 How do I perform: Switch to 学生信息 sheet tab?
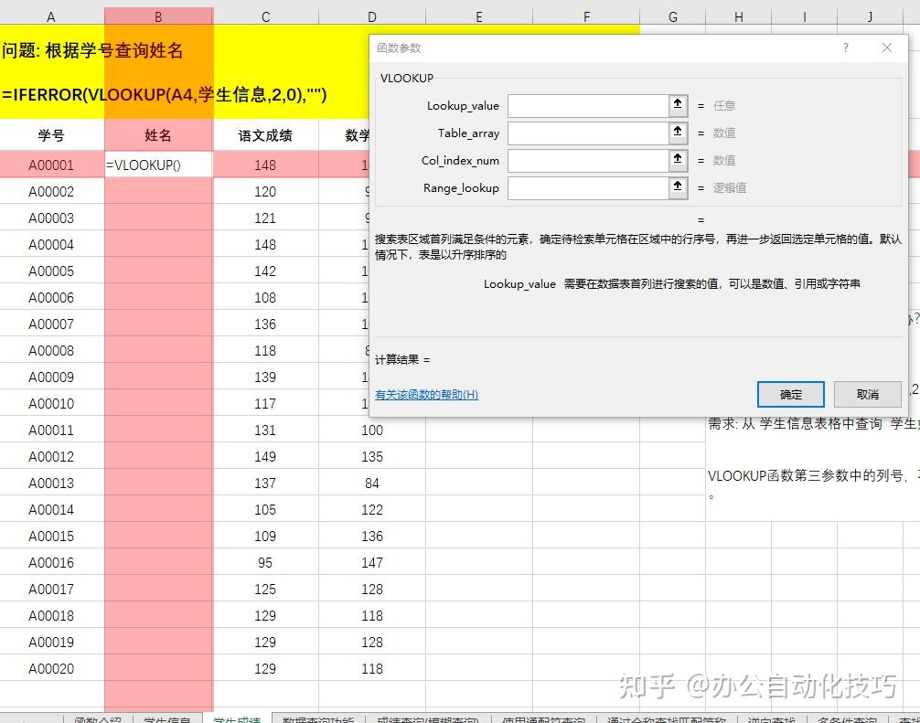point(165,718)
